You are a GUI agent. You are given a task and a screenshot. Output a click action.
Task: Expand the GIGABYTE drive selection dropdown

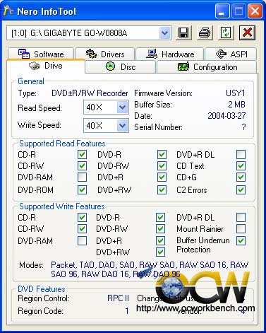[x=165, y=33]
